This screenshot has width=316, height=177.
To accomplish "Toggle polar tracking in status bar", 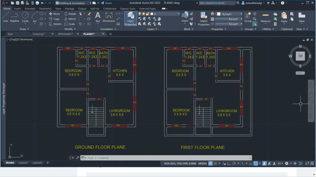I will point(234,163).
